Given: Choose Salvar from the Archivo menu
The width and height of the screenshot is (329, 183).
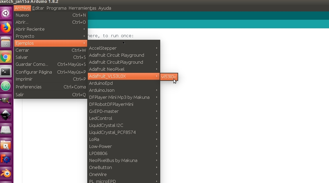Looking at the screenshot, I should pyautogui.click(x=51, y=57).
